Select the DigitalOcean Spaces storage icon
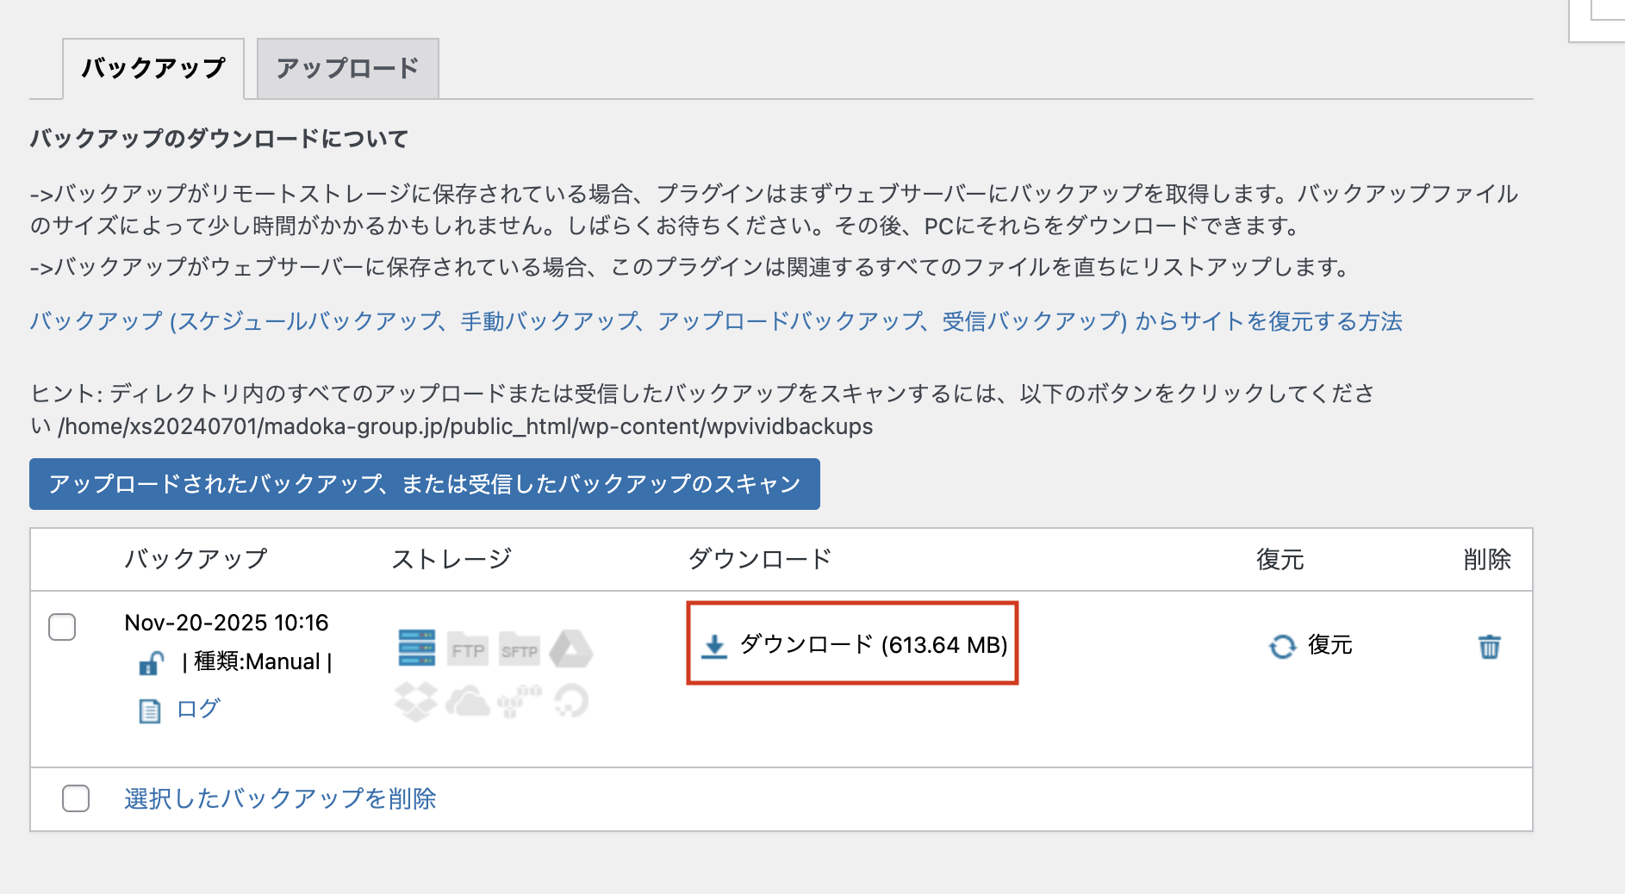This screenshot has width=1625, height=894. (x=570, y=702)
